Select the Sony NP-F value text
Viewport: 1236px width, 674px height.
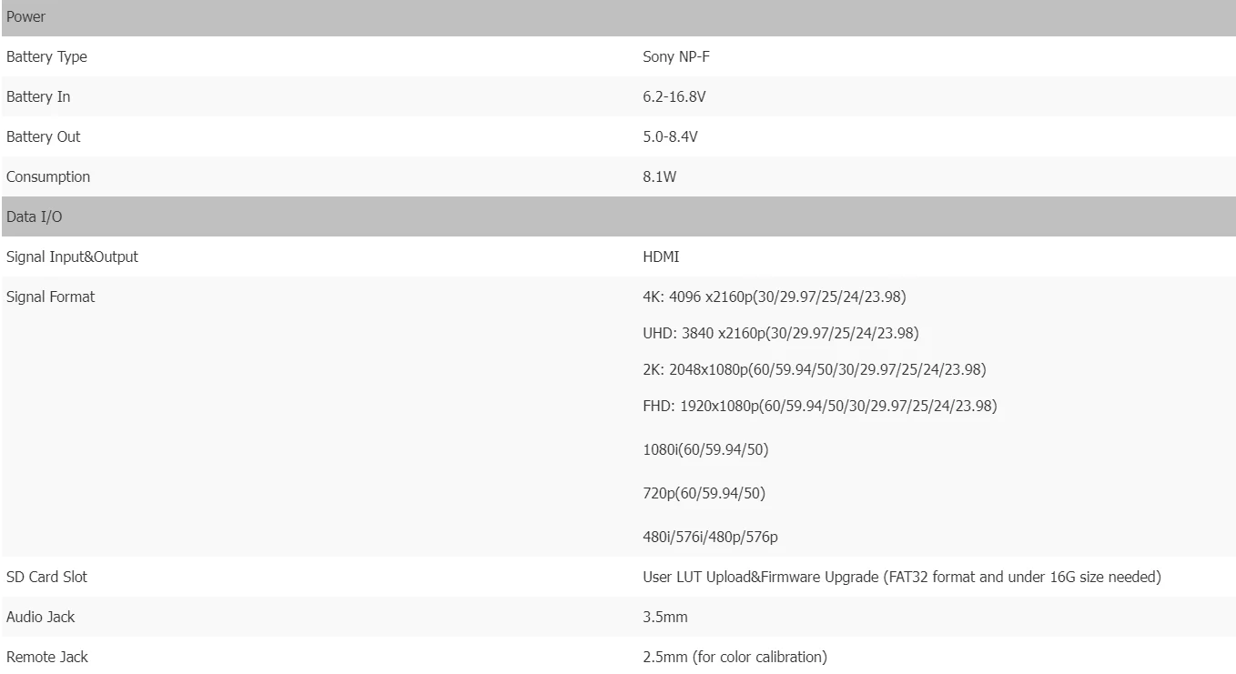coord(675,57)
